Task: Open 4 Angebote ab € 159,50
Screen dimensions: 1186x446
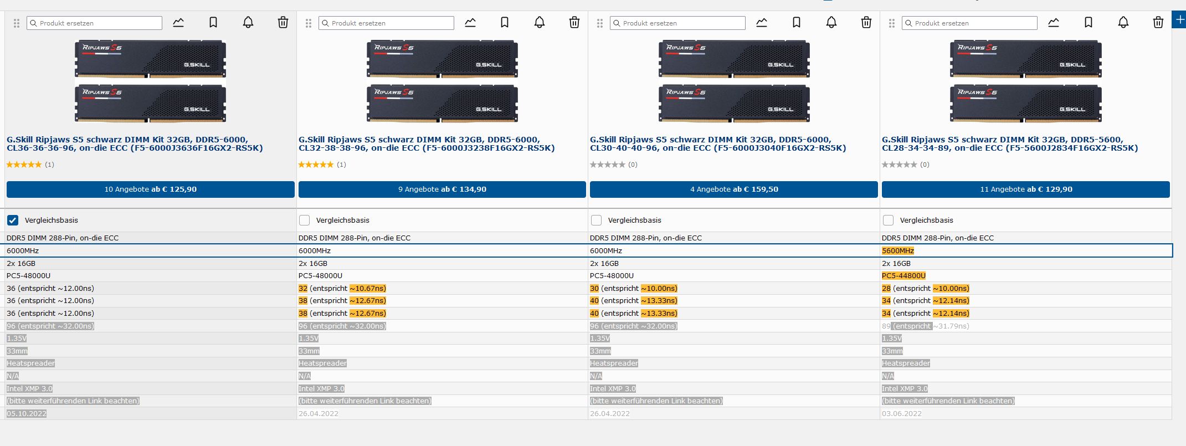Action: (734, 189)
